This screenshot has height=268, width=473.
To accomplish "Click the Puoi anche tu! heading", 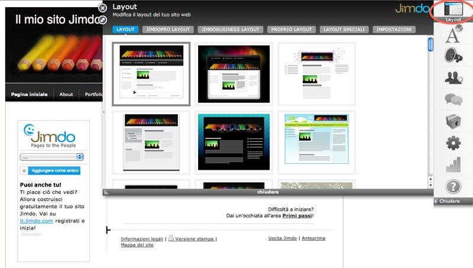I will (x=40, y=185).
